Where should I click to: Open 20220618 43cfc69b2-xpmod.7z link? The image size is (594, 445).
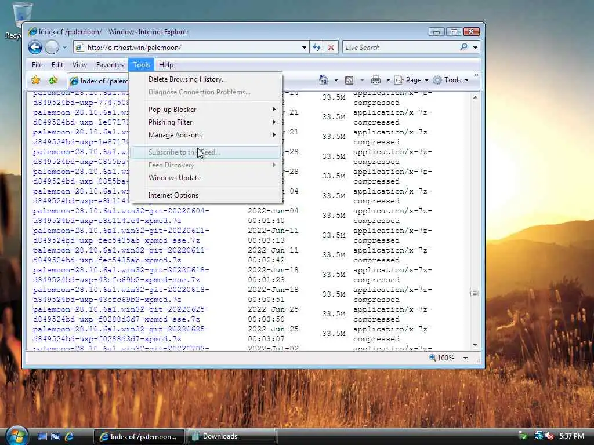click(121, 294)
